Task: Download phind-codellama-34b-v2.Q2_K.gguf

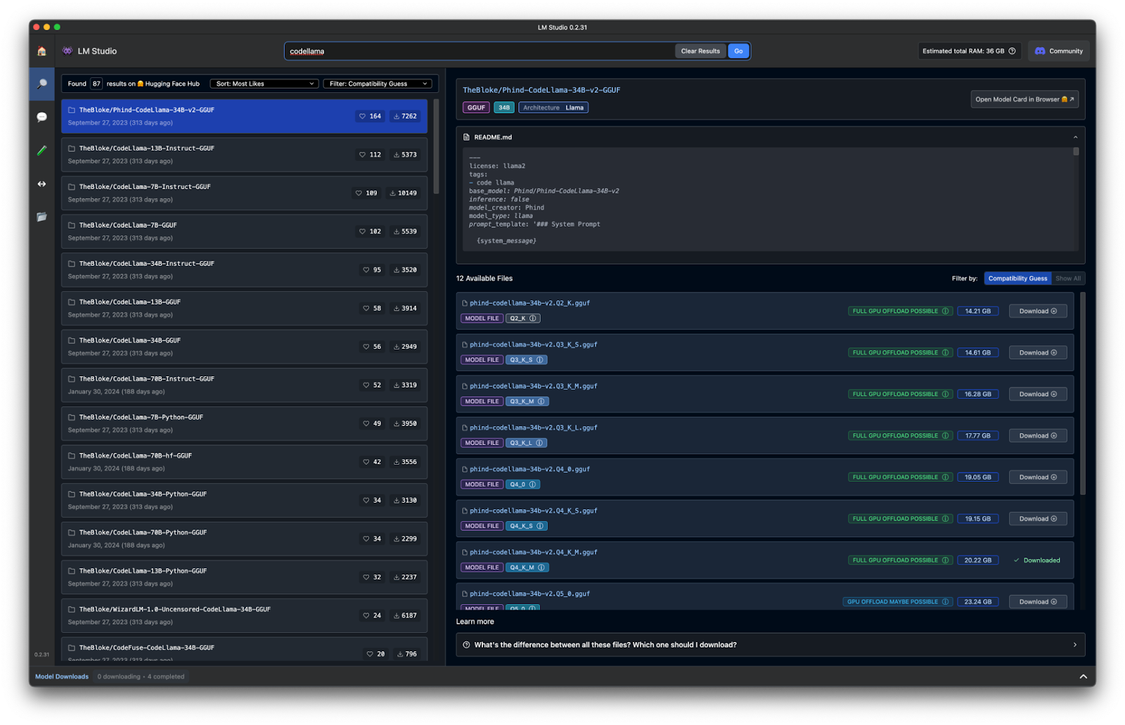Action: [x=1038, y=311]
